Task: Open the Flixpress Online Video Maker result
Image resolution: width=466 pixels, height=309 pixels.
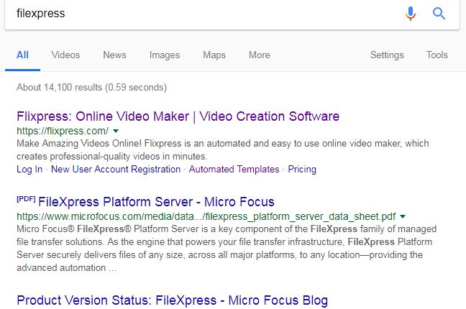Action: pos(178,116)
